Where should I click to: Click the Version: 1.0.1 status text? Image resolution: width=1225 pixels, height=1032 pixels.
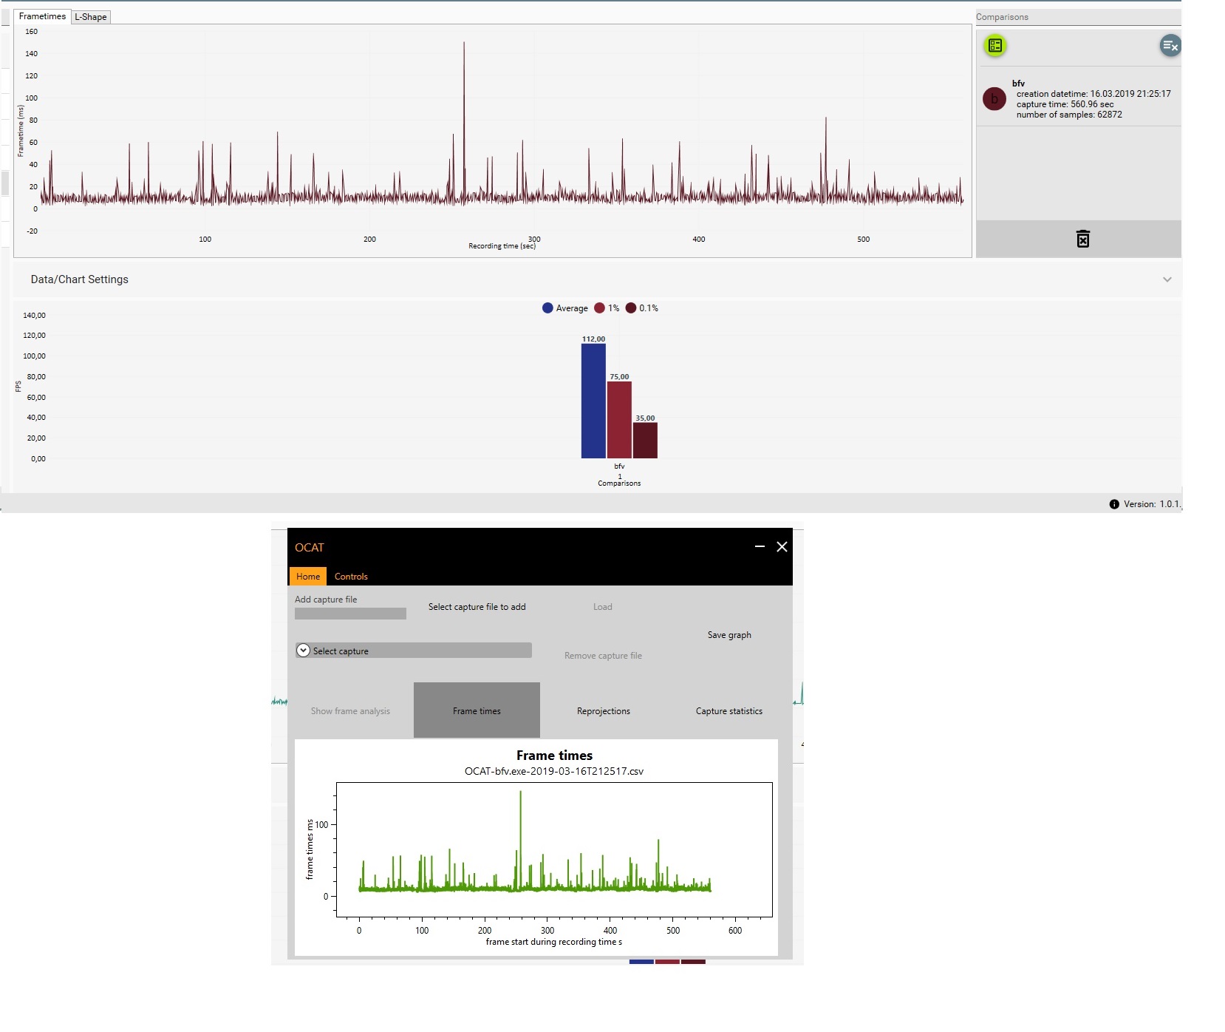click(x=1152, y=504)
